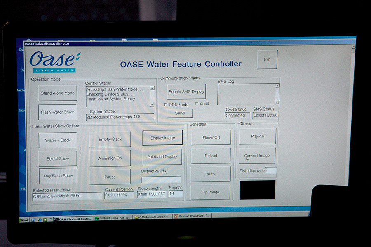This screenshot has width=371, height=247.
Task: Click the Oase Living Water logo
Action: click(x=55, y=62)
